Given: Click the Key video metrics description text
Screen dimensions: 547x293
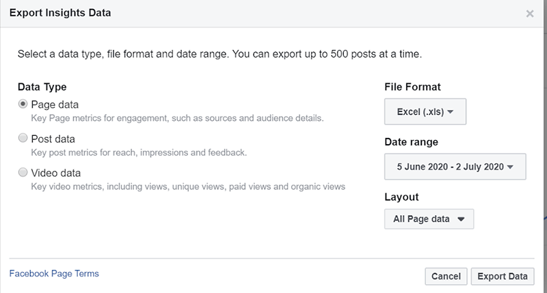Looking at the screenshot, I should pos(188,186).
